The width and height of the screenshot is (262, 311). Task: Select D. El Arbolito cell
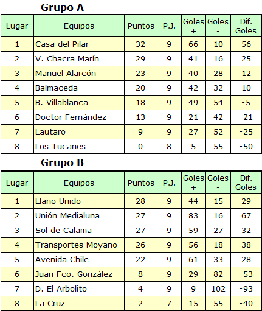pos(79,288)
